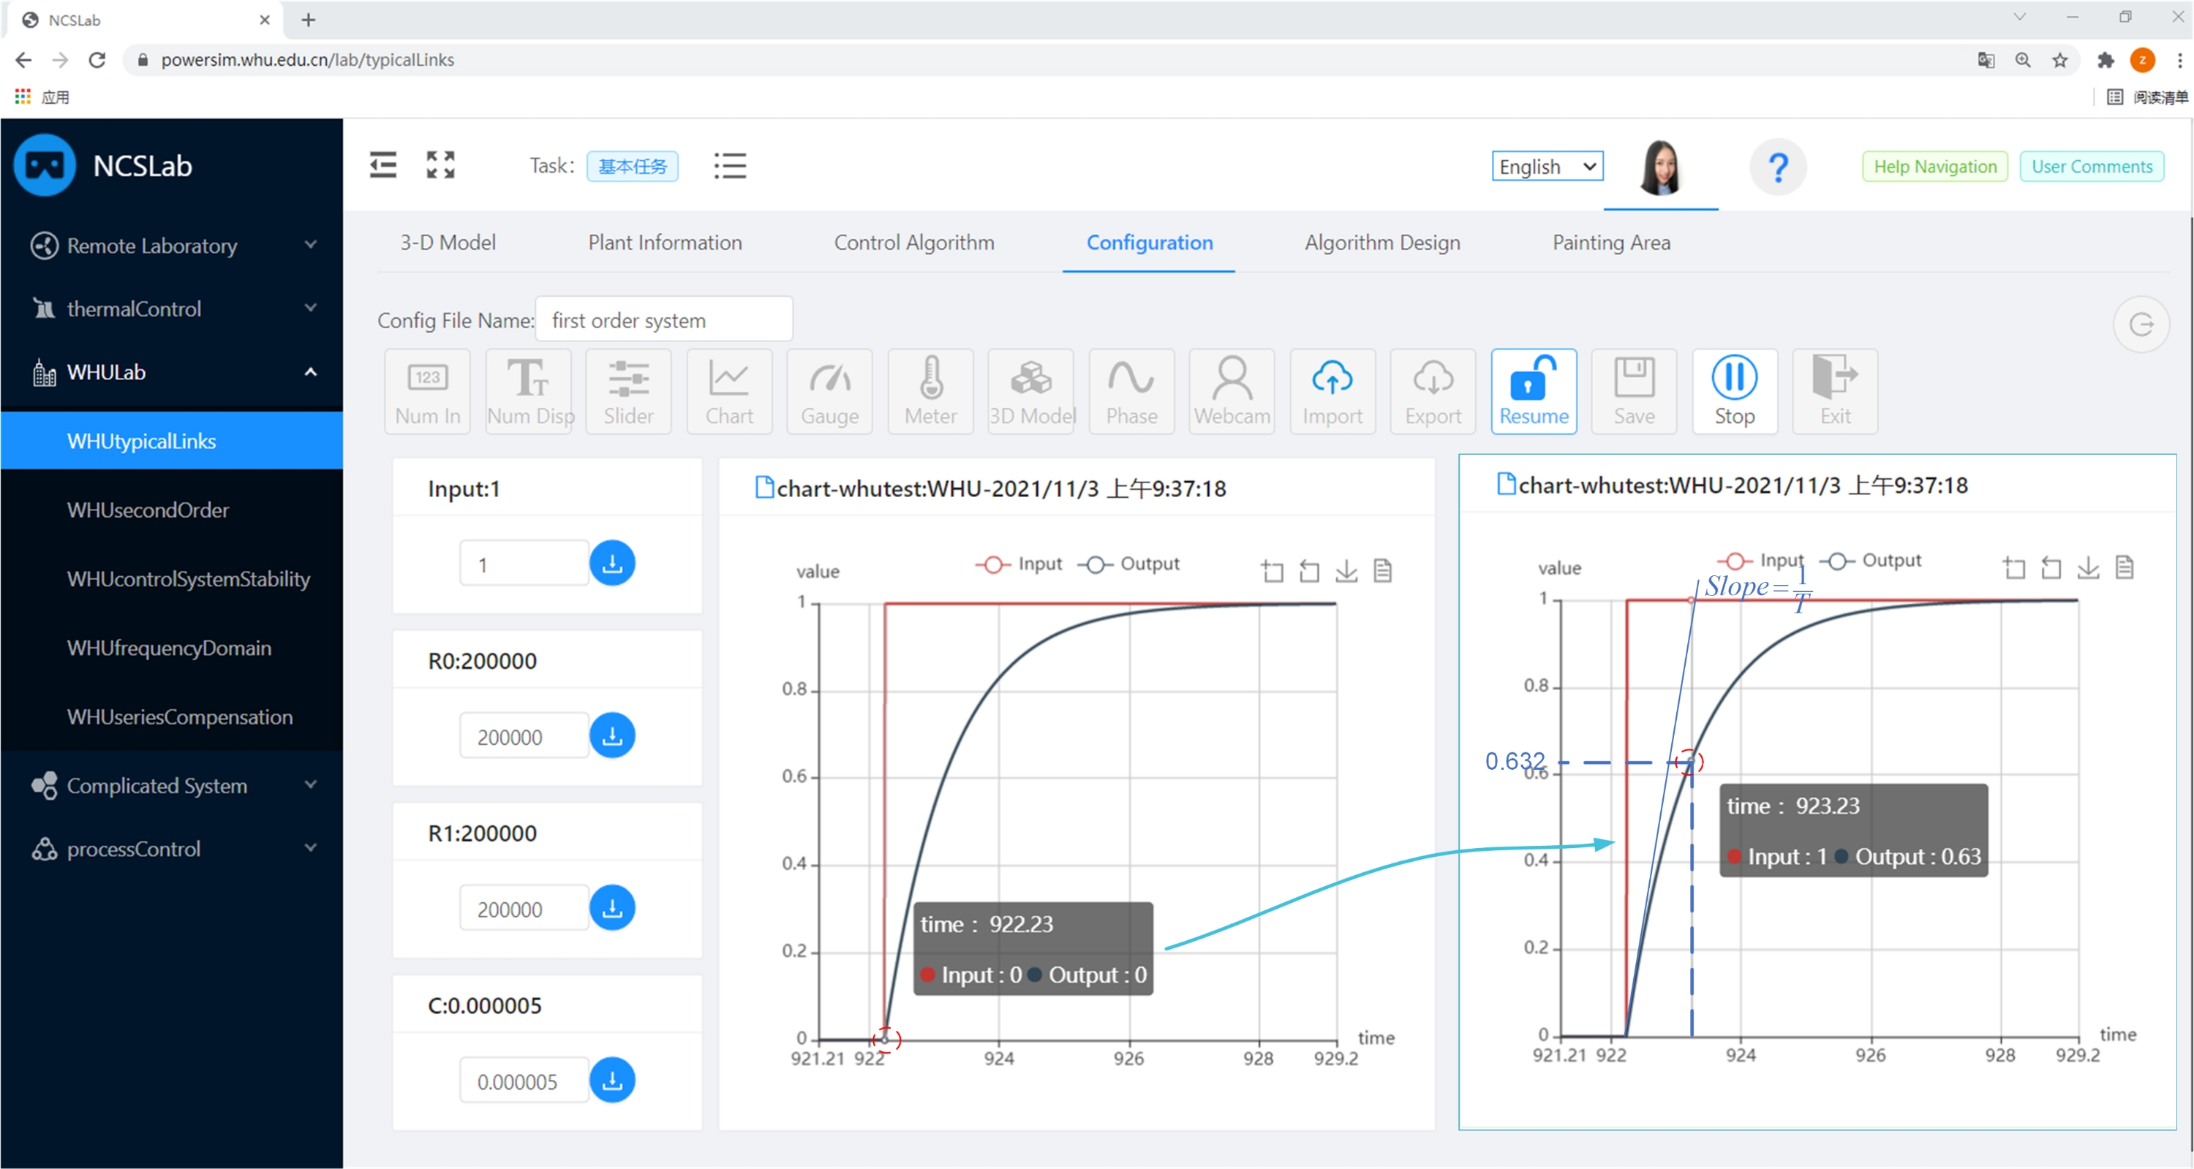The width and height of the screenshot is (2194, 1169).
Task: Click the left chart save-as-image icon
Action: click(1346, 570)
